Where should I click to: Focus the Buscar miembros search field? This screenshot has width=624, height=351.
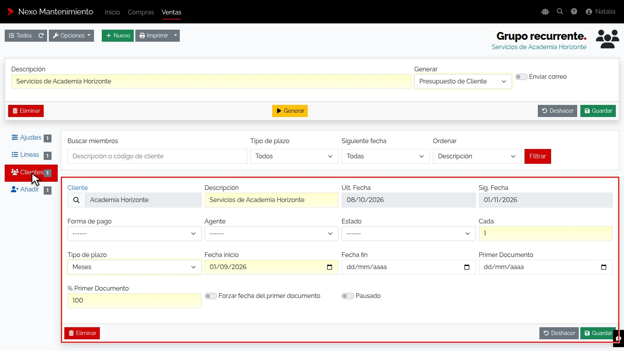click(x=157, y=156)
